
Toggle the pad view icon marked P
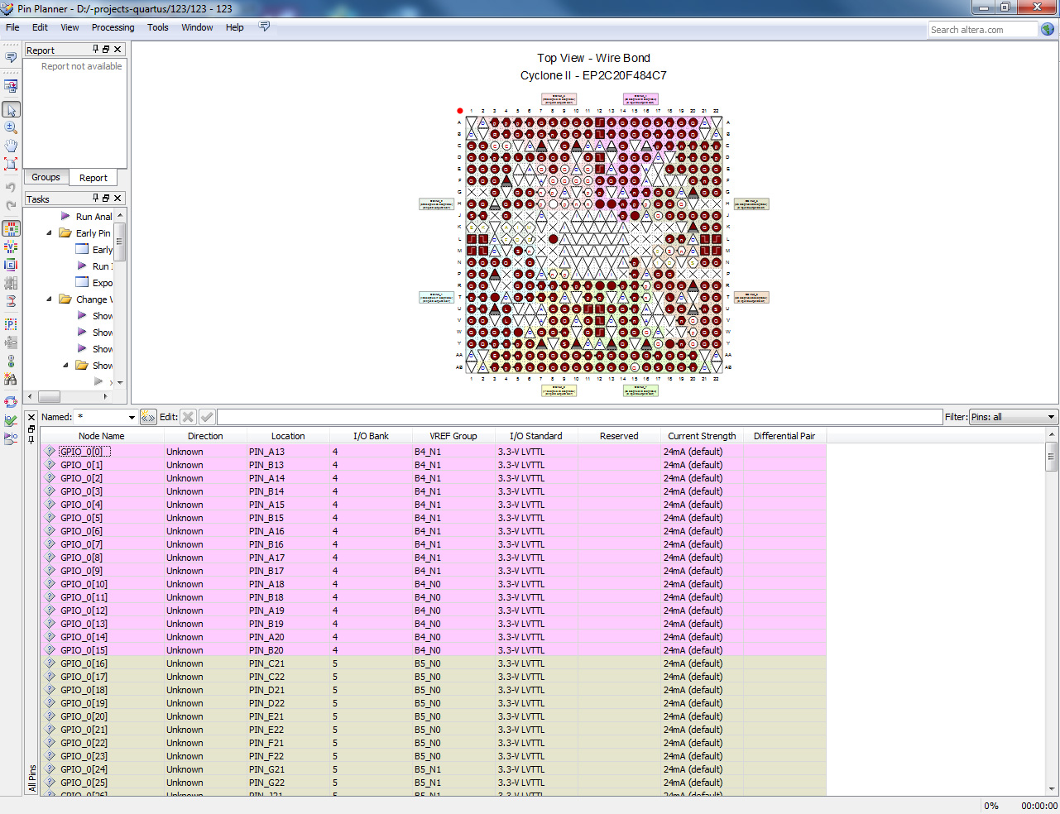click(11, 324)
